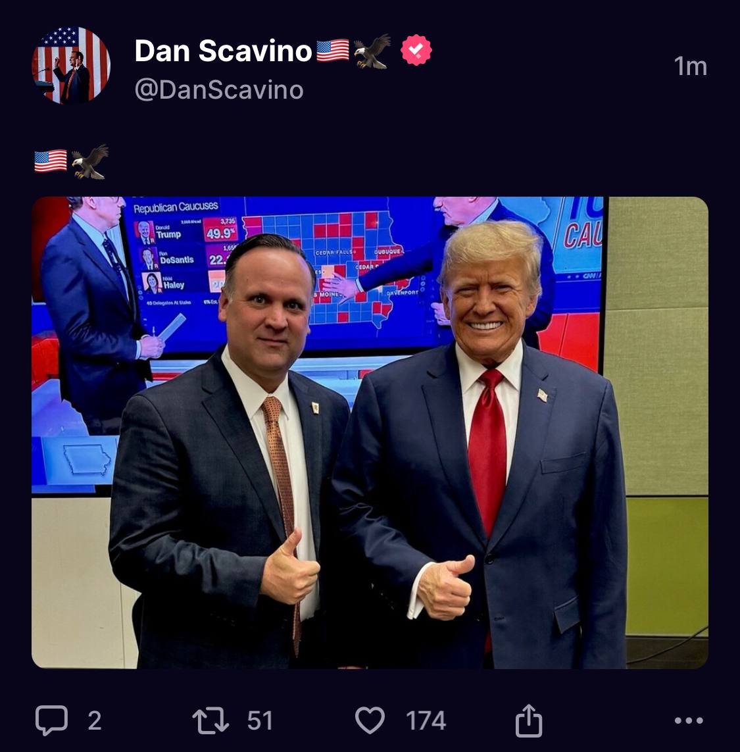Open Dan Scavino's profile avatar

(71, 66)
